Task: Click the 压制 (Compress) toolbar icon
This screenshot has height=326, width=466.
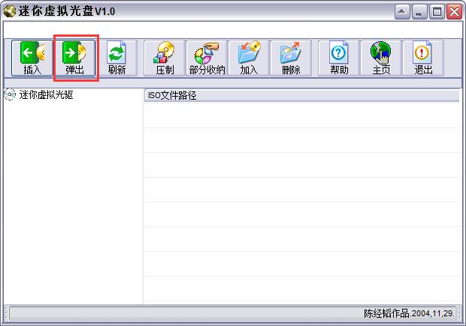Action: click(165, 58)
